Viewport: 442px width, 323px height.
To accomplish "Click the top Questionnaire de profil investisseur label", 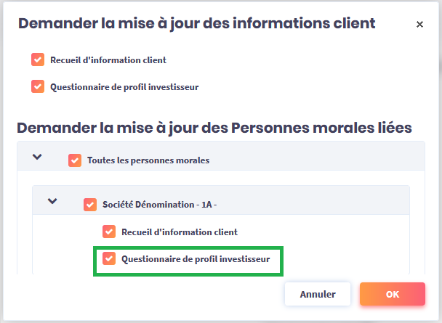I will point(124,87).
